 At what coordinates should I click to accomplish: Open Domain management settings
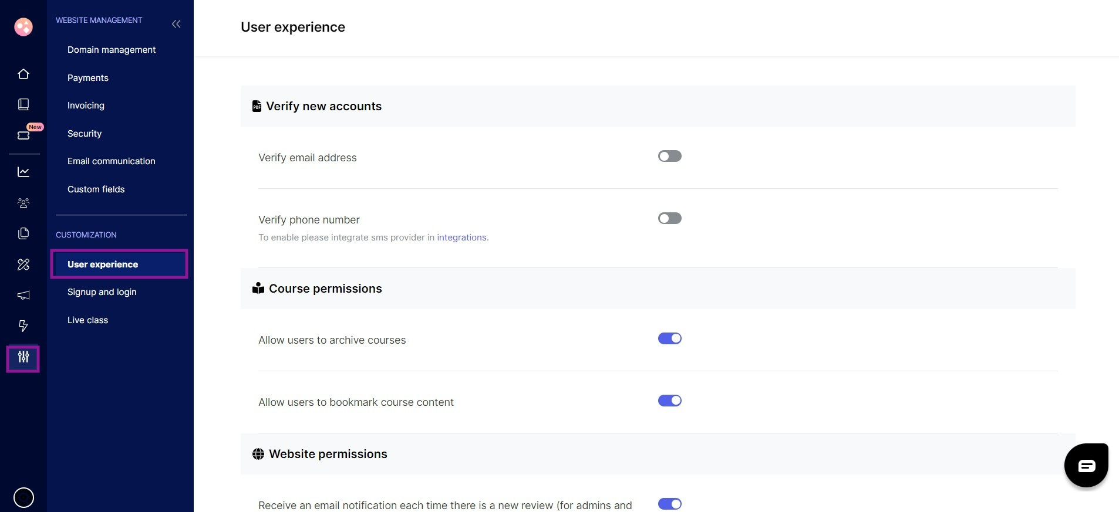tap(112, 50)
